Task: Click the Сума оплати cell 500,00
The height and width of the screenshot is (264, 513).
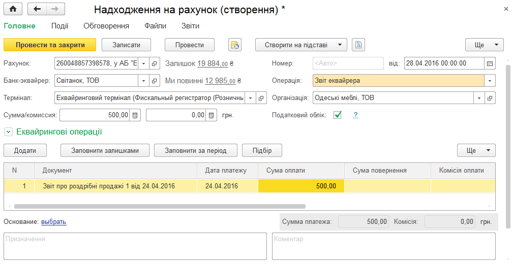Action: point(301,186)
